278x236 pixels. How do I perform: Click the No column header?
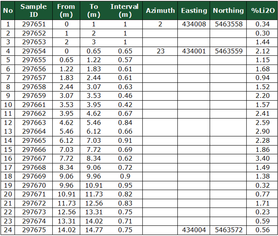(x=8, y=10)
